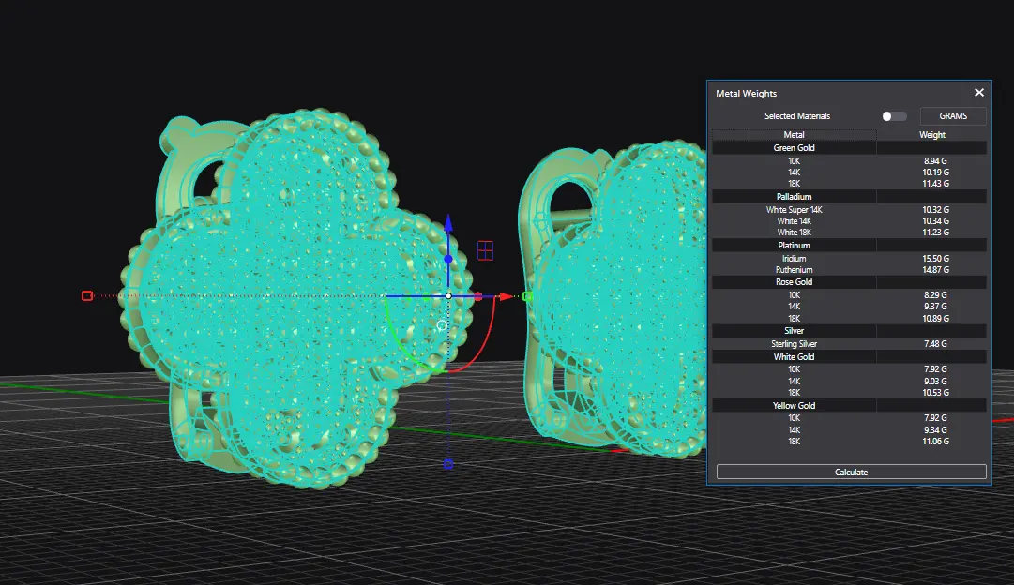The height and width of the screenshot is (585, 1014).
Task: Click the white gumball center origin point
Action: pos(448,296)
